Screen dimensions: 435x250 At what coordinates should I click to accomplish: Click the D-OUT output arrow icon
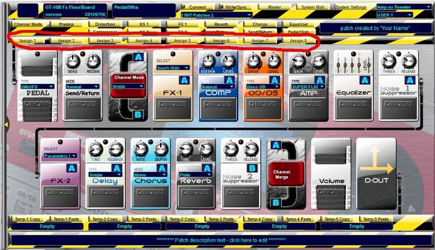tap(376, 165)
